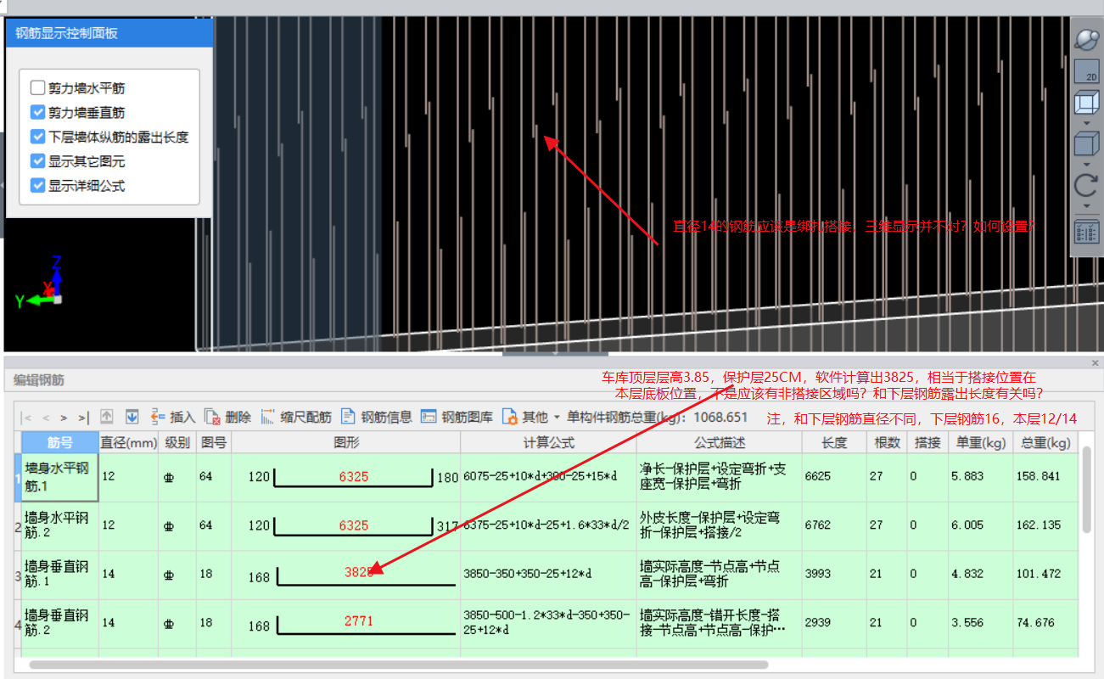The image size is (1104, 679).
Task: Click length cell 6625
Action: pyautogui.click(x=834, y=477)
